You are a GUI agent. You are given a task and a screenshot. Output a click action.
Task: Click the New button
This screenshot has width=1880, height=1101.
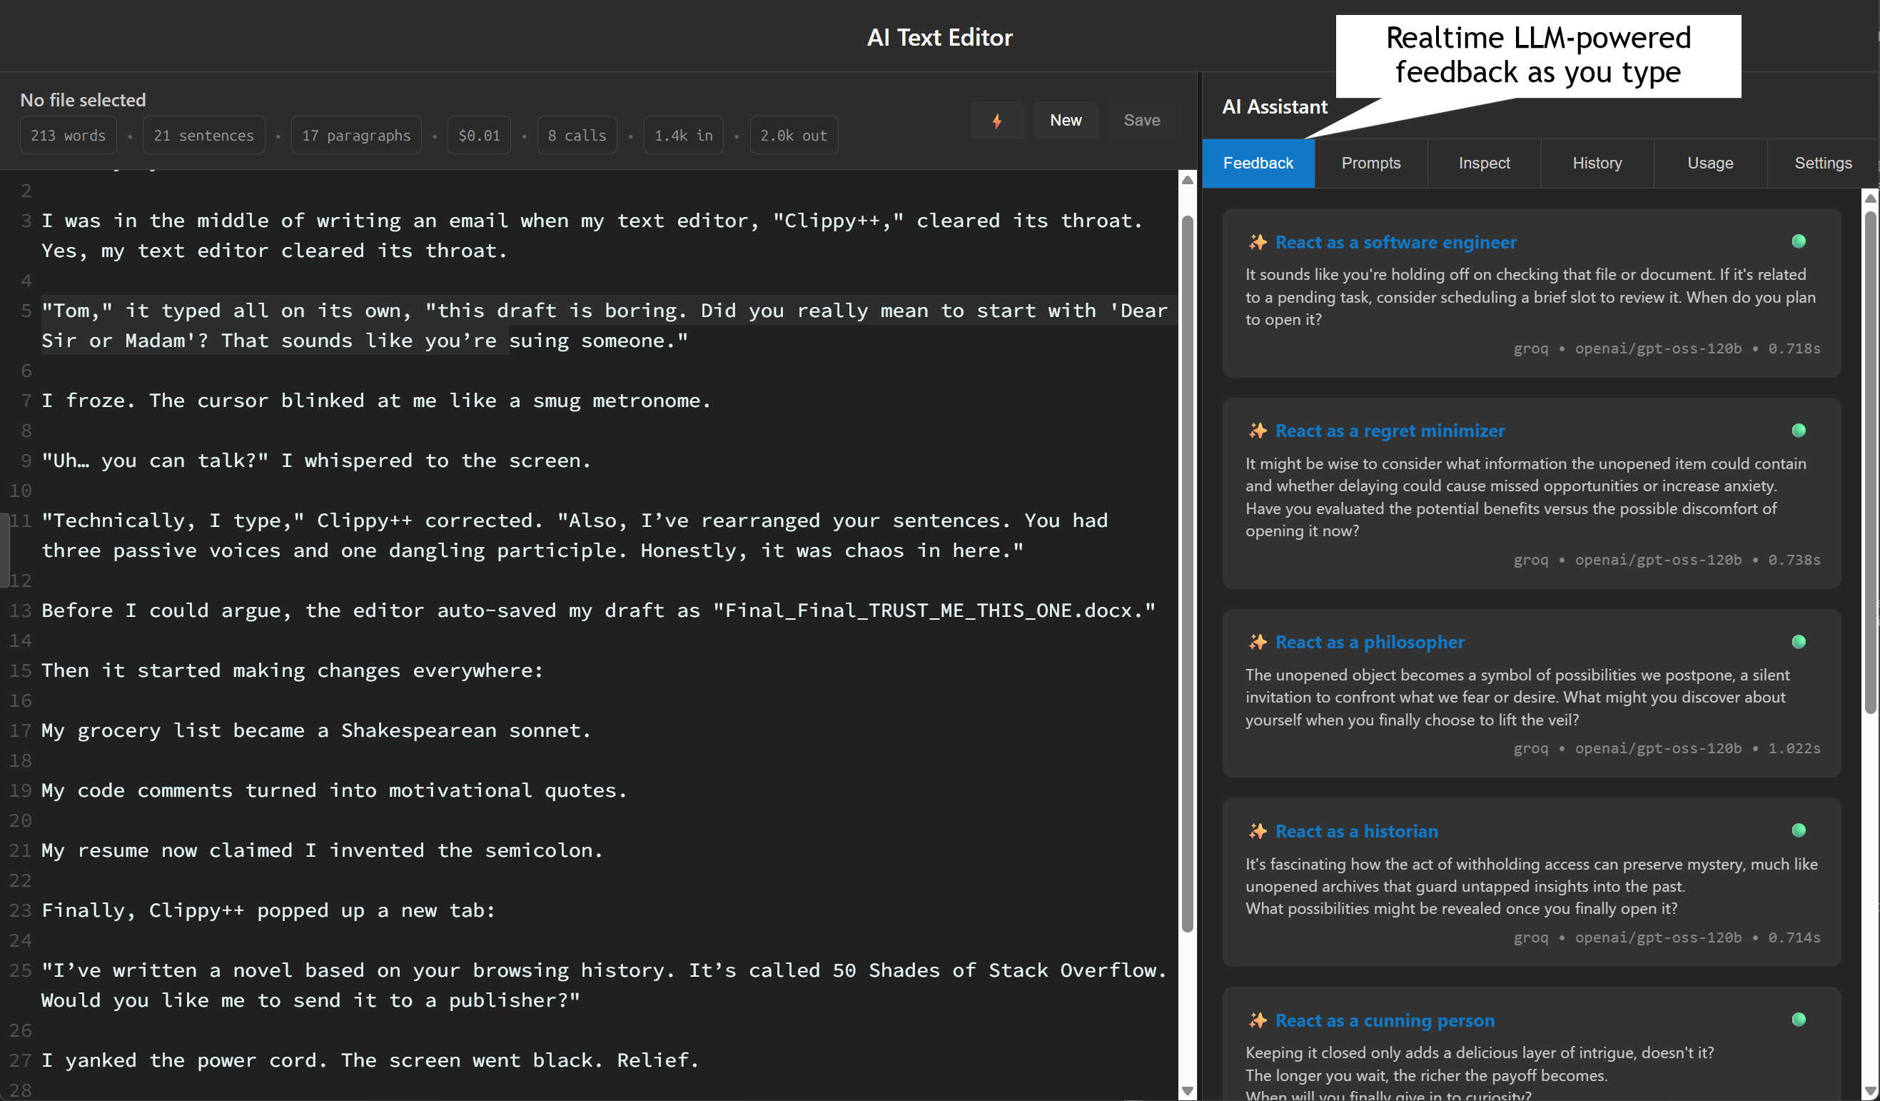[1066, 120]
